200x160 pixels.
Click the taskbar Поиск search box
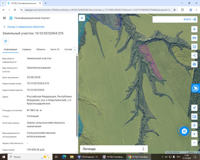coord(30,157)
